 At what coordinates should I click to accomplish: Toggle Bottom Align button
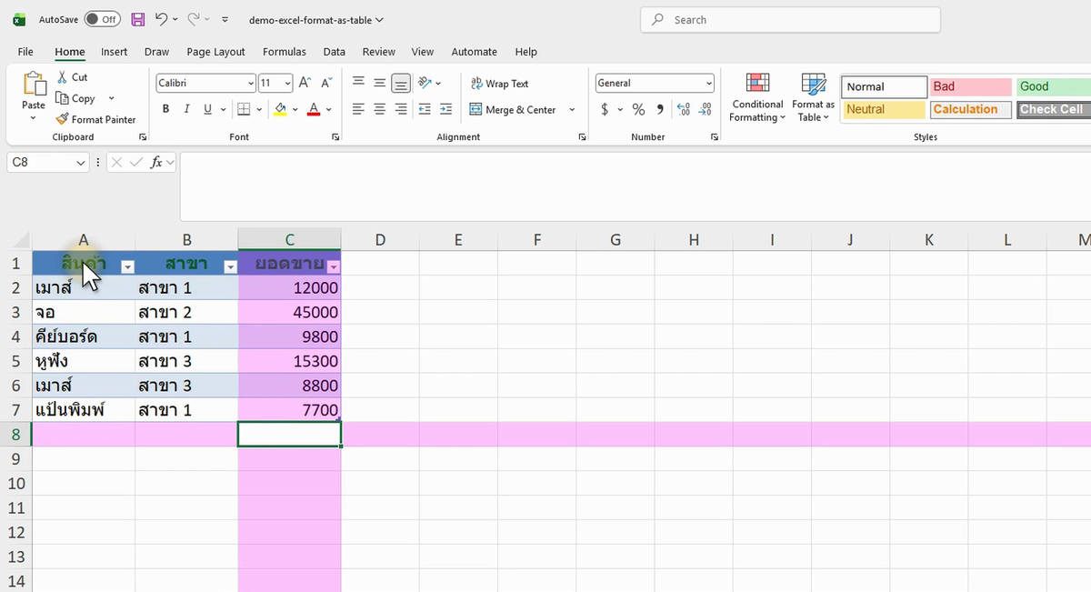coord(401,83)
